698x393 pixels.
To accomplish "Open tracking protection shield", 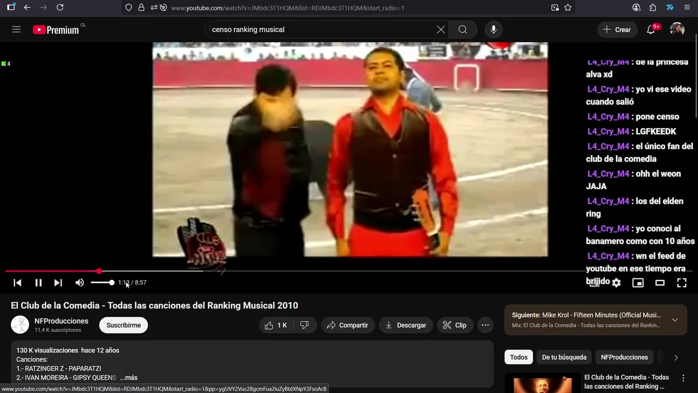I will click(129, 8).
